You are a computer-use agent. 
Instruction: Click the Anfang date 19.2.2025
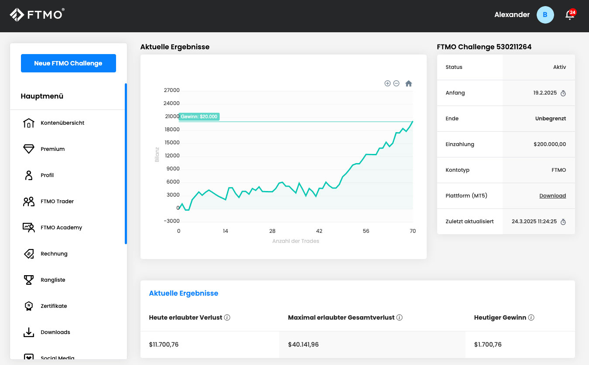545,93
